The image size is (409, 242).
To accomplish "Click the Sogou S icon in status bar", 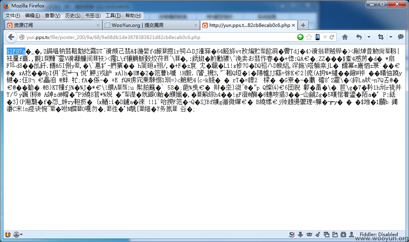I will 292,235.
